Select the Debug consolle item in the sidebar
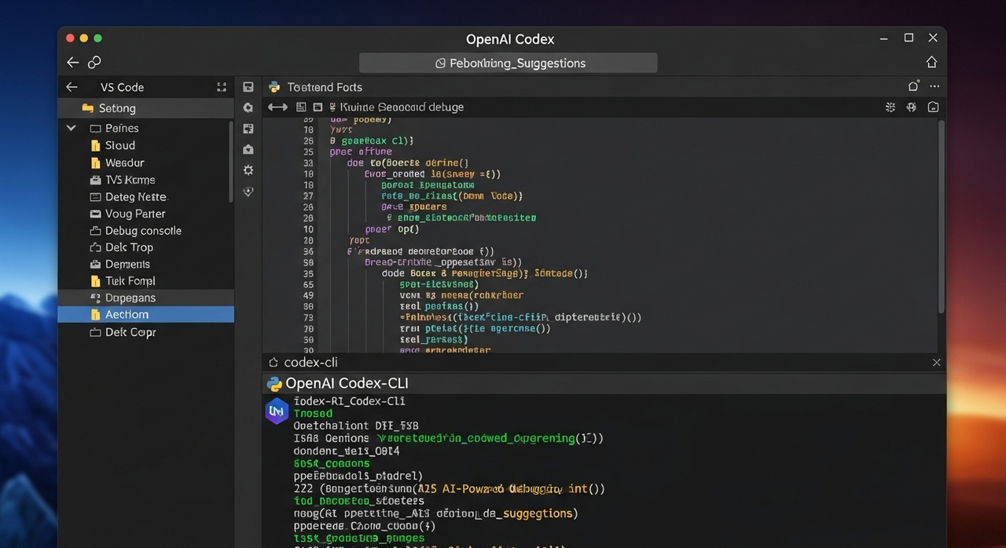Image resolution: width=1006 pixels, height=548 pixels. coord(143,231)
